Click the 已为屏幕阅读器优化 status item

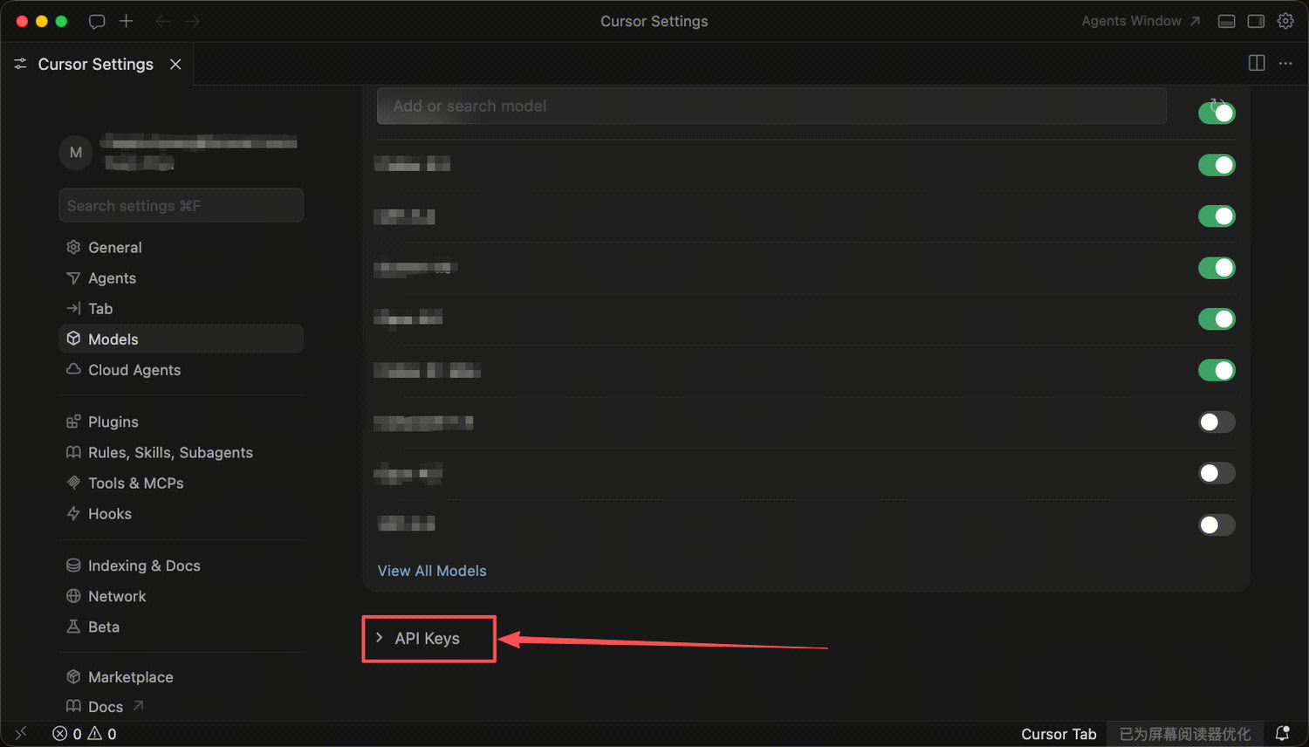click(x=1185, y=734)
